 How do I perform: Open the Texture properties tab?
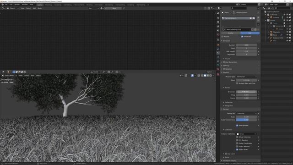click(x=218, y=74)
